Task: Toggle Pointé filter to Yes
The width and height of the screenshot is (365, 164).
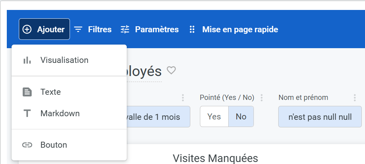Action: [x=214, y=117]
